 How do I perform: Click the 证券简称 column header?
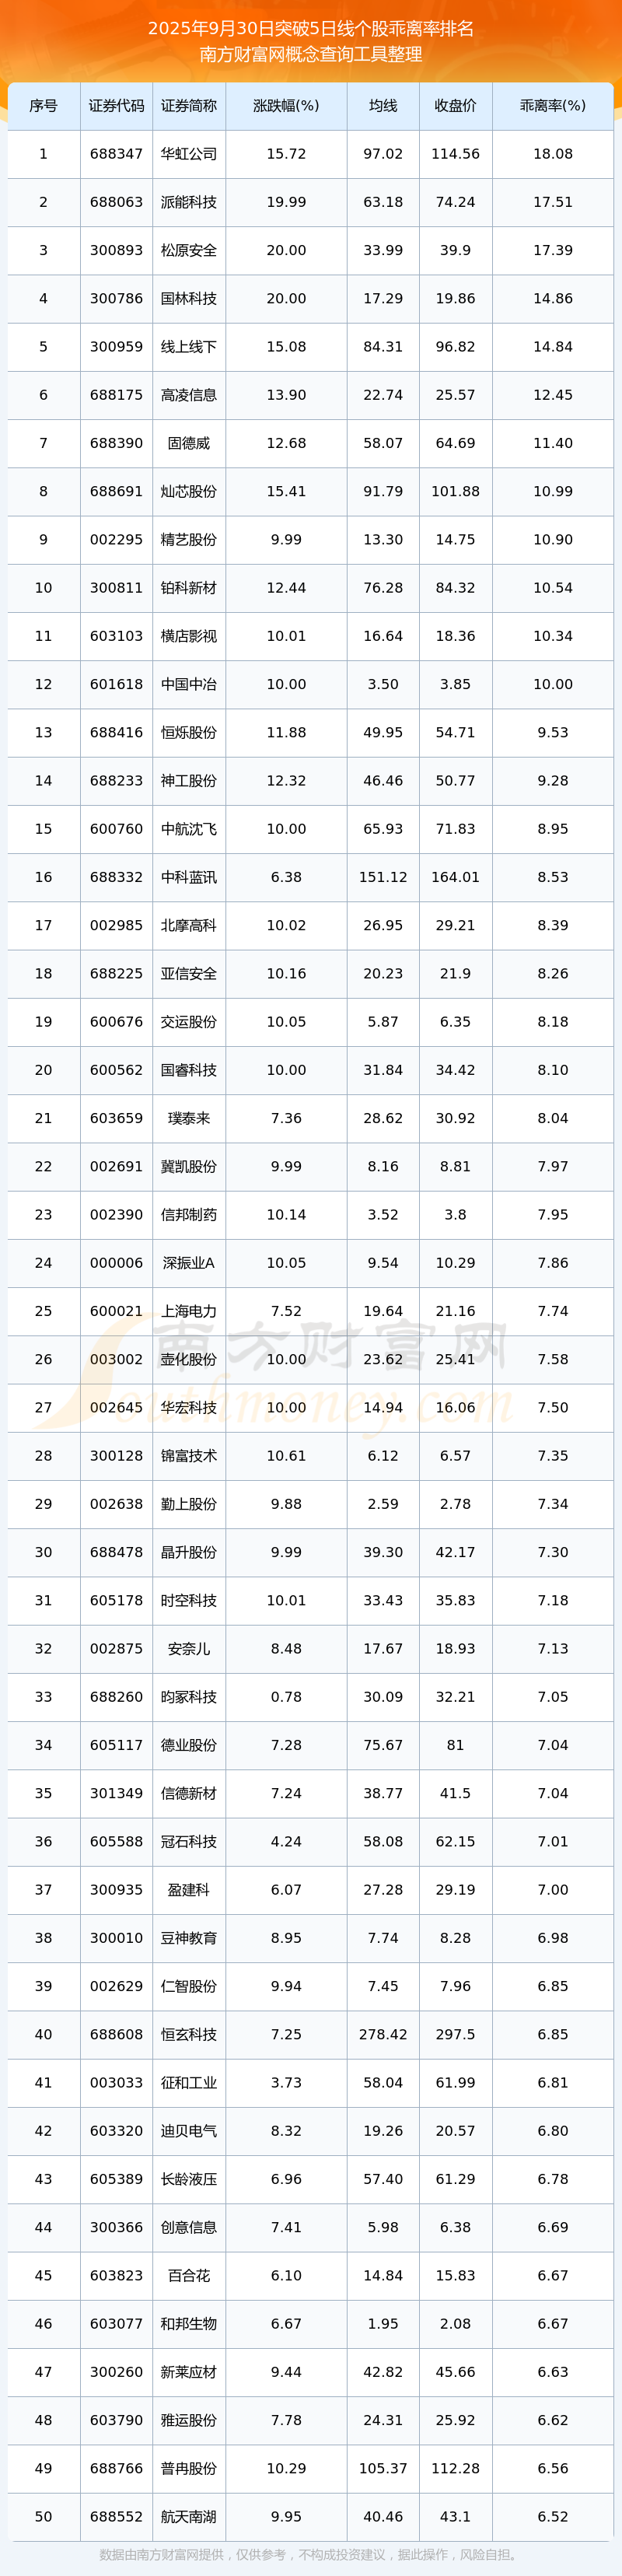pyautogui.click(x=189, y=106)
